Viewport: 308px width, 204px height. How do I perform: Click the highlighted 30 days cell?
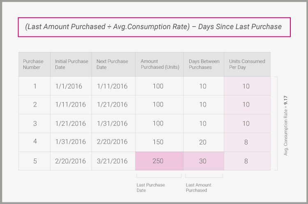pyautogui.click(x=203, y=161)
